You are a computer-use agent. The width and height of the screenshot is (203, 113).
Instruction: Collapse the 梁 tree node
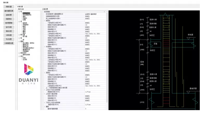click(19, 21)
